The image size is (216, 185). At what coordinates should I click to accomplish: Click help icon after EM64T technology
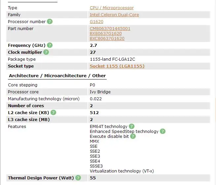[x=131, y=126]
